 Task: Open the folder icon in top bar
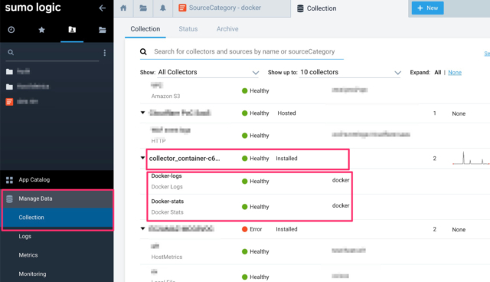pyautogui.click(x=143, y=8)
